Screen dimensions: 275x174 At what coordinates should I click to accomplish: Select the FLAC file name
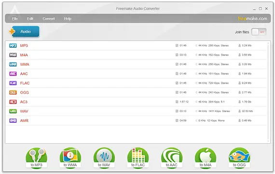click(25, 83)
